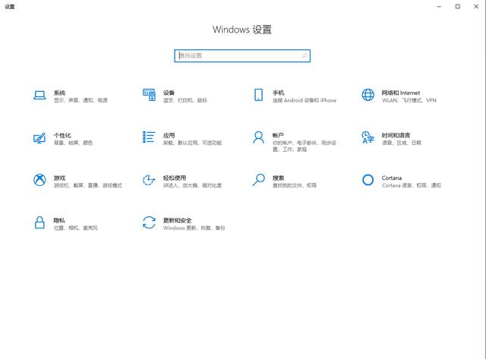Open the 轻松使用 dotted clock icon

pos(149,180)
